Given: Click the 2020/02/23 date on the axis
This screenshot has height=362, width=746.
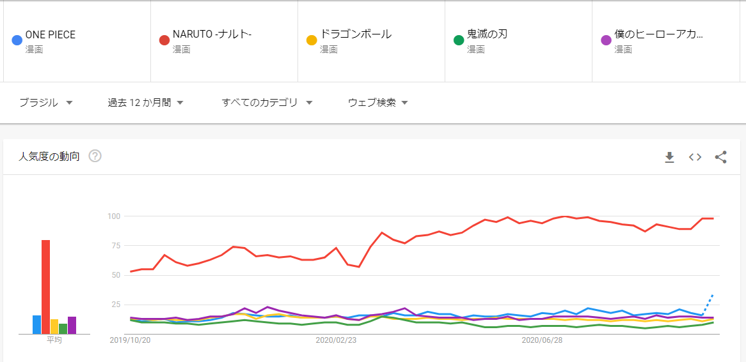Looking at the screenshot, I should pyautogui.click(x=336, y=341).
